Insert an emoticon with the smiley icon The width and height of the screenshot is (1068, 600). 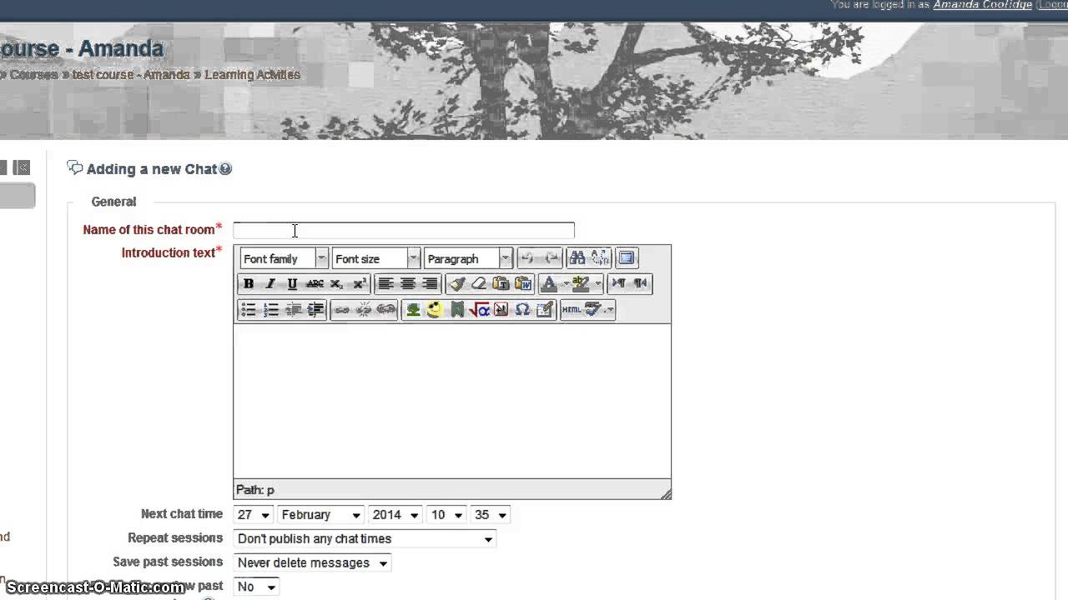coord(435,310)
